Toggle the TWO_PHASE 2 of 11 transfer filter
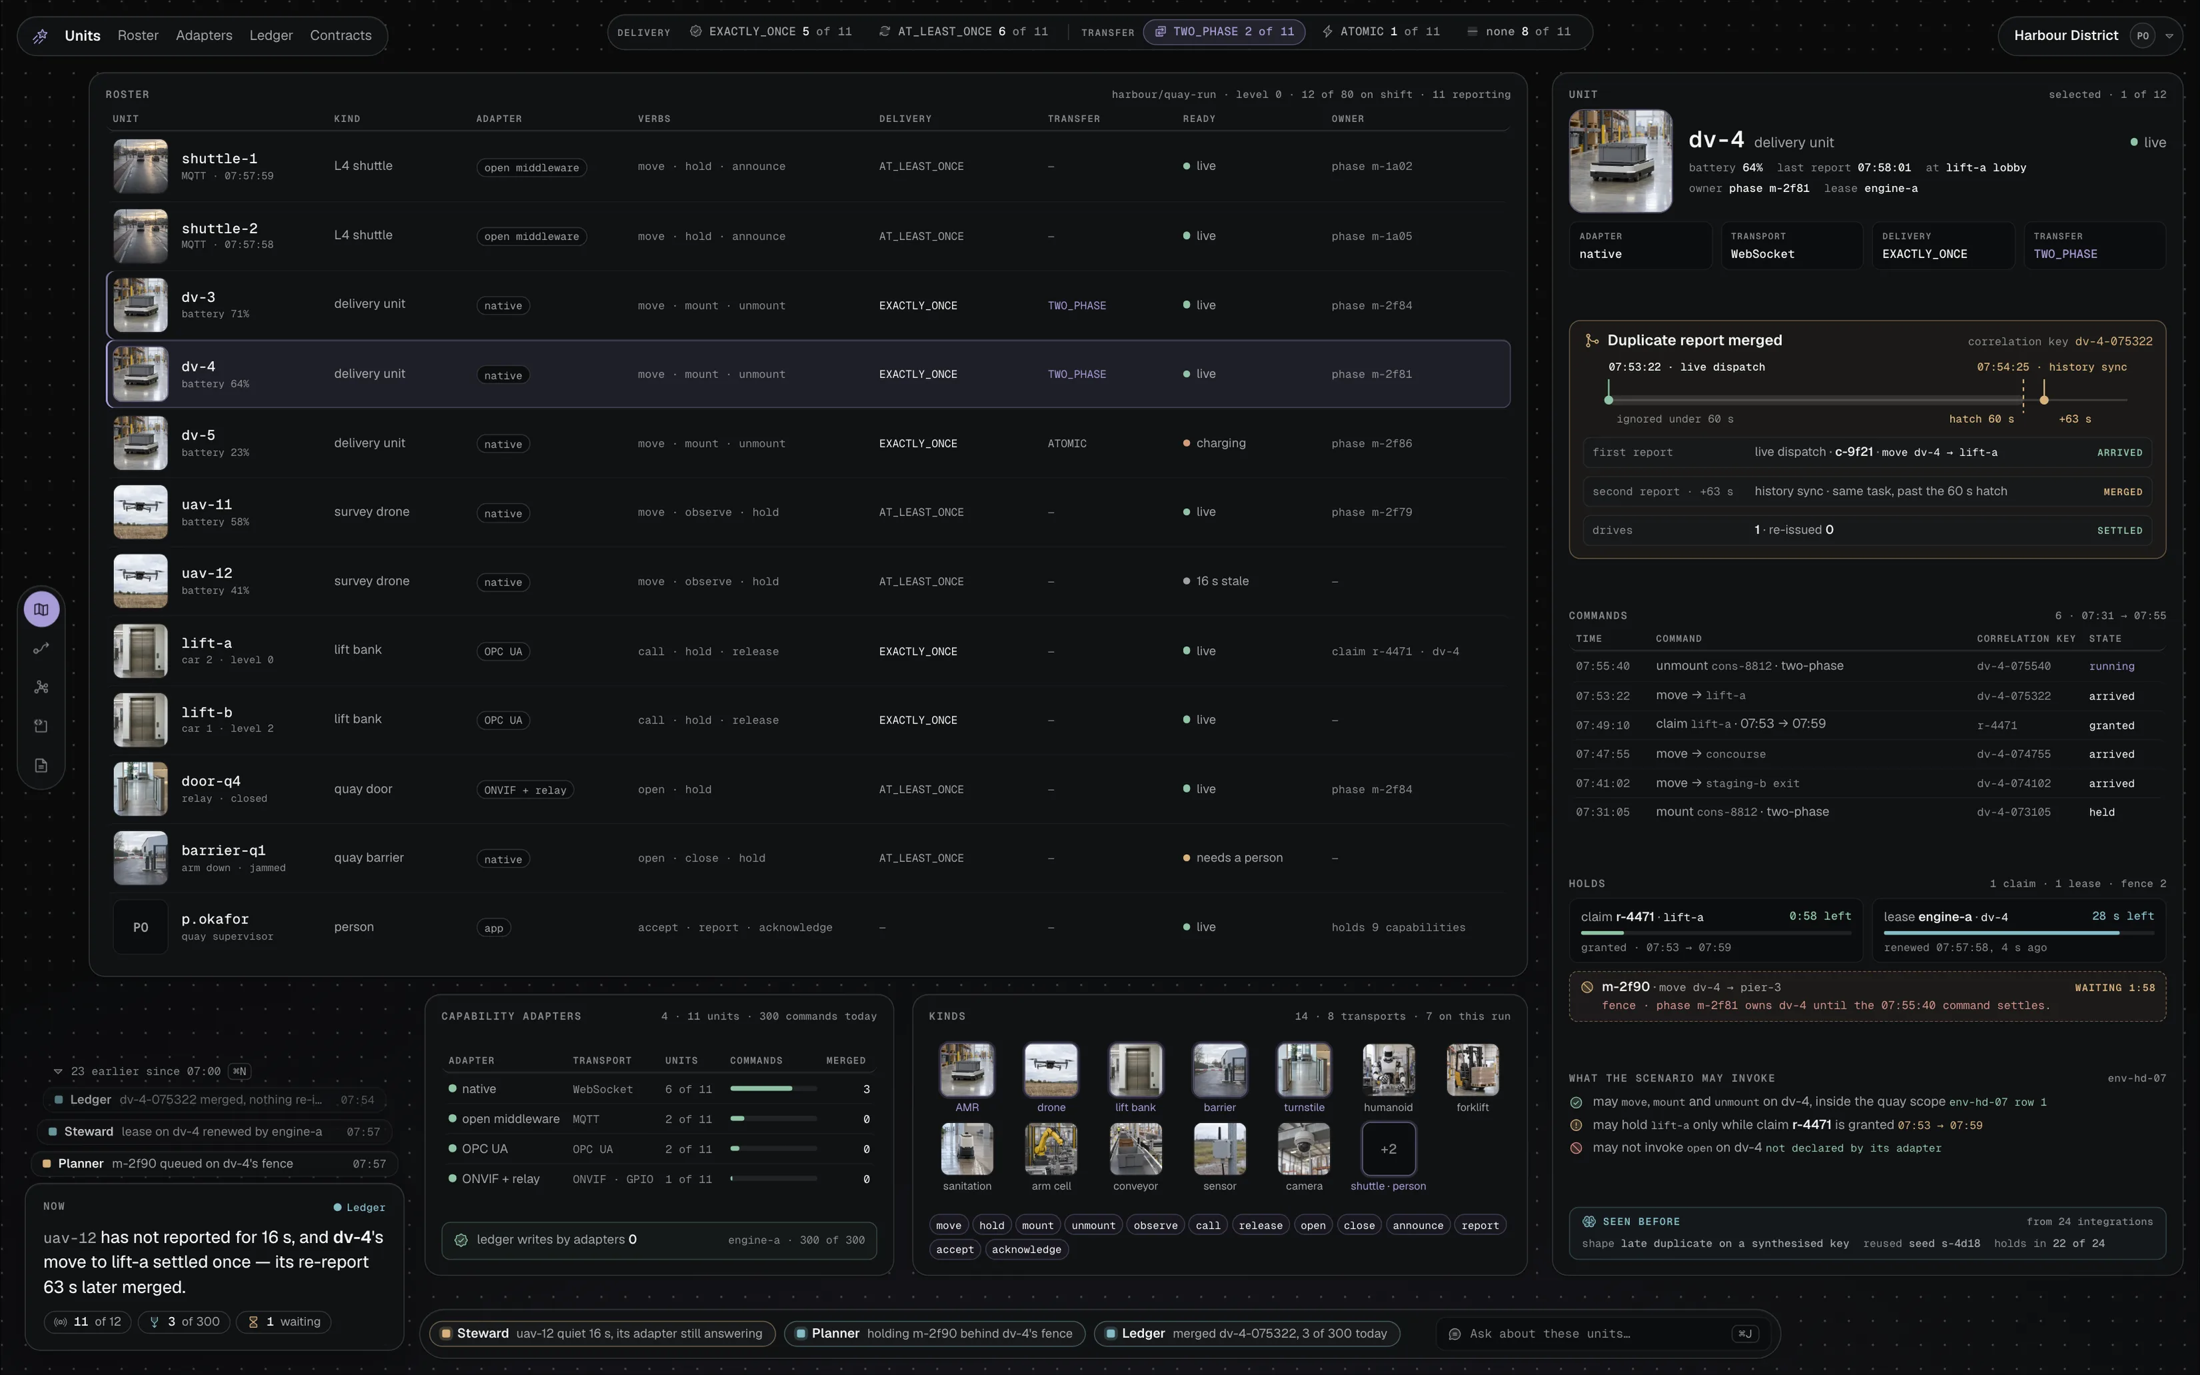The width and height of the screenshot is (2200, 1375). 1225,32
